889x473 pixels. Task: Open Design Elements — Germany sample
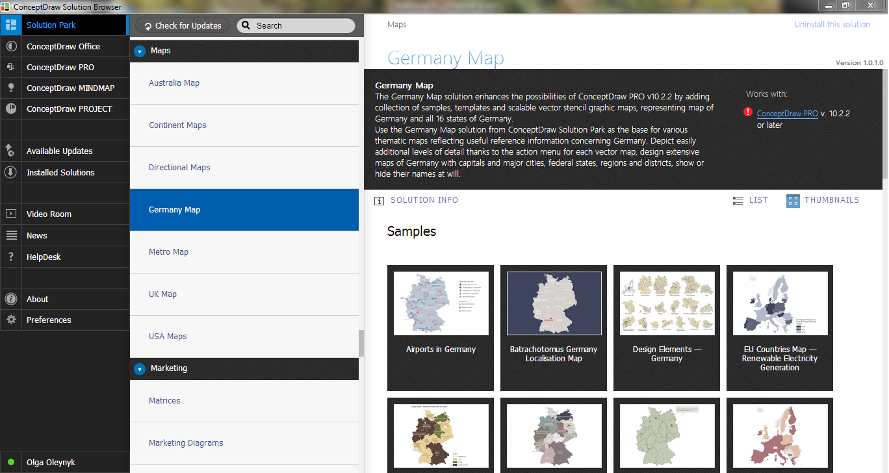tap(667, 327)
